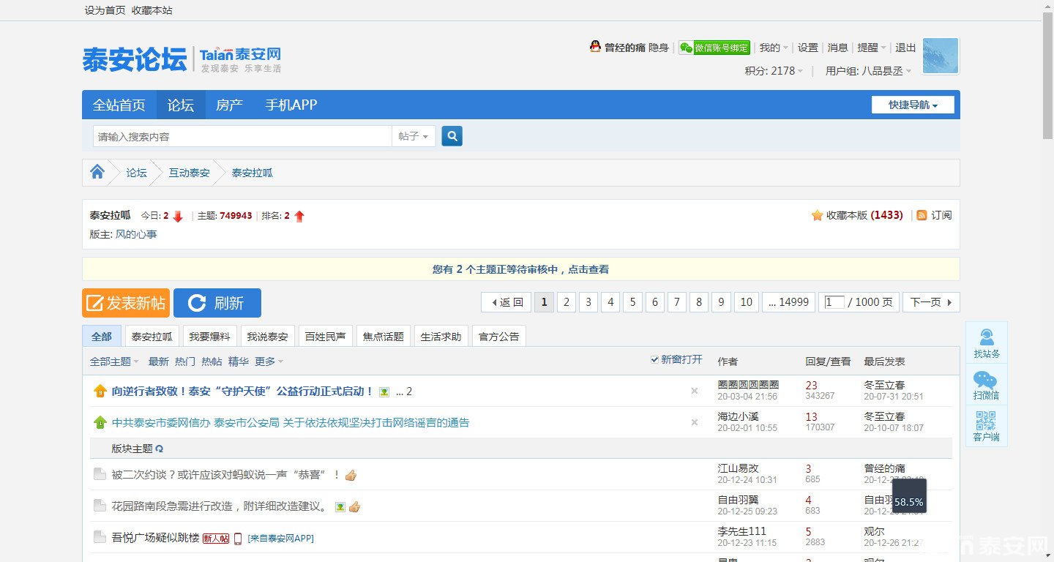Click the RSS 订阅 icon
1054x562 pixels.
(922, 215)
